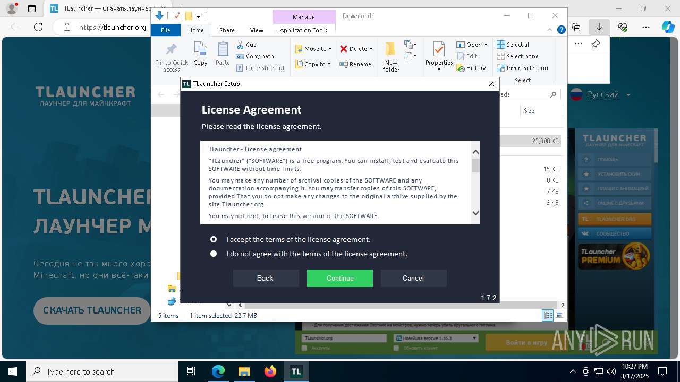This screenshot has height=382, width=680.
Task: Click Paste shortcut in ribbon
Action: [x=261, y=68]
